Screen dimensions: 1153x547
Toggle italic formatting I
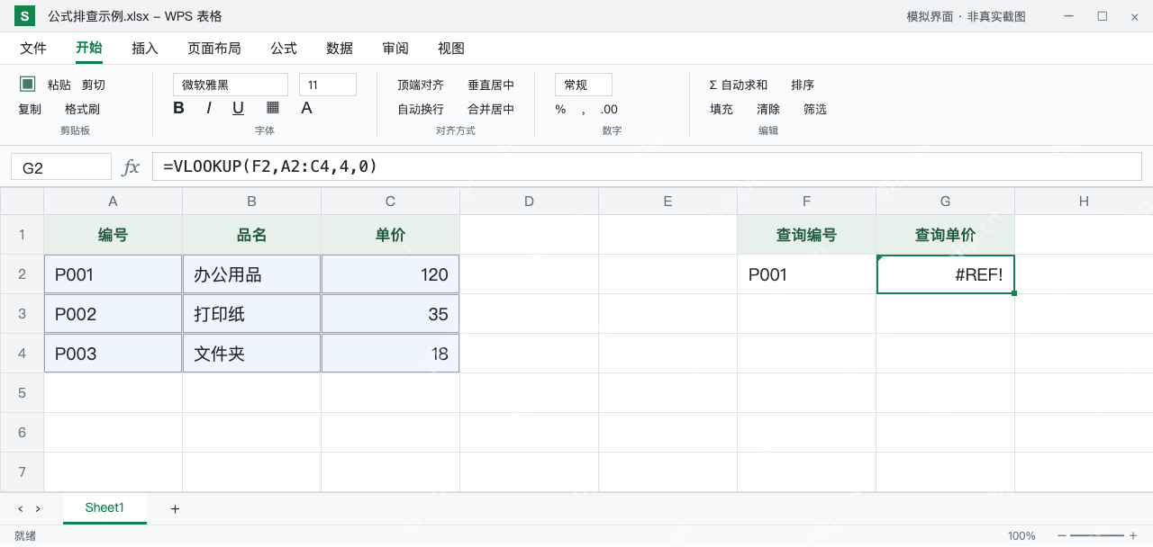(208, 108)
